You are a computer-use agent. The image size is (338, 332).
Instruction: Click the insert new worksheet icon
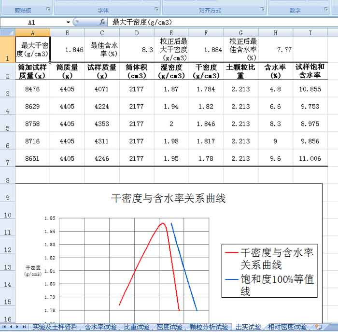[x=318, y=327]
